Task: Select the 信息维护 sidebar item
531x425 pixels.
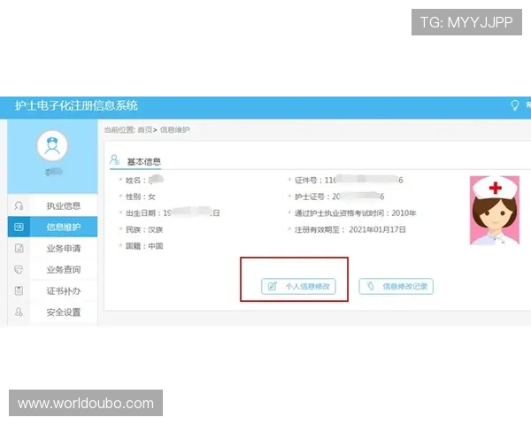Action: [x=53, y=227]
